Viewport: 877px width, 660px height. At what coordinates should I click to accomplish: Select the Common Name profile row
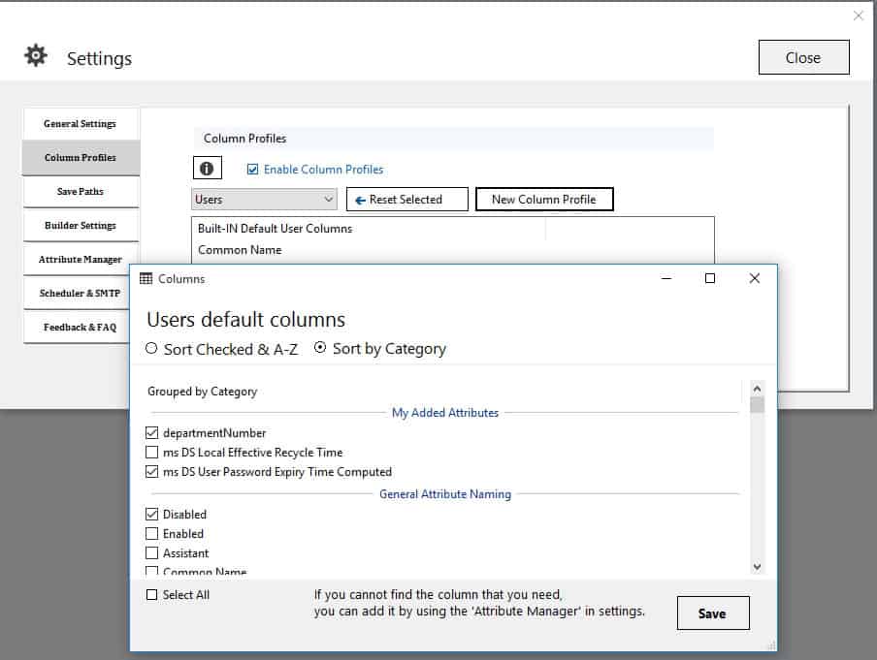click(x=240, y=250)
